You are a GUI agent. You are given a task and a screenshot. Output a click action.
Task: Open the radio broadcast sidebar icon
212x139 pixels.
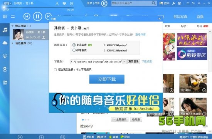[x=5, y=56]
